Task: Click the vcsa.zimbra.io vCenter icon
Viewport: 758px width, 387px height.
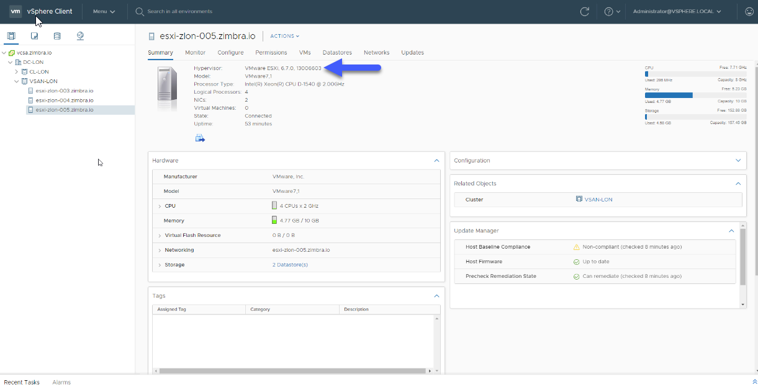Action: [12, 53]
